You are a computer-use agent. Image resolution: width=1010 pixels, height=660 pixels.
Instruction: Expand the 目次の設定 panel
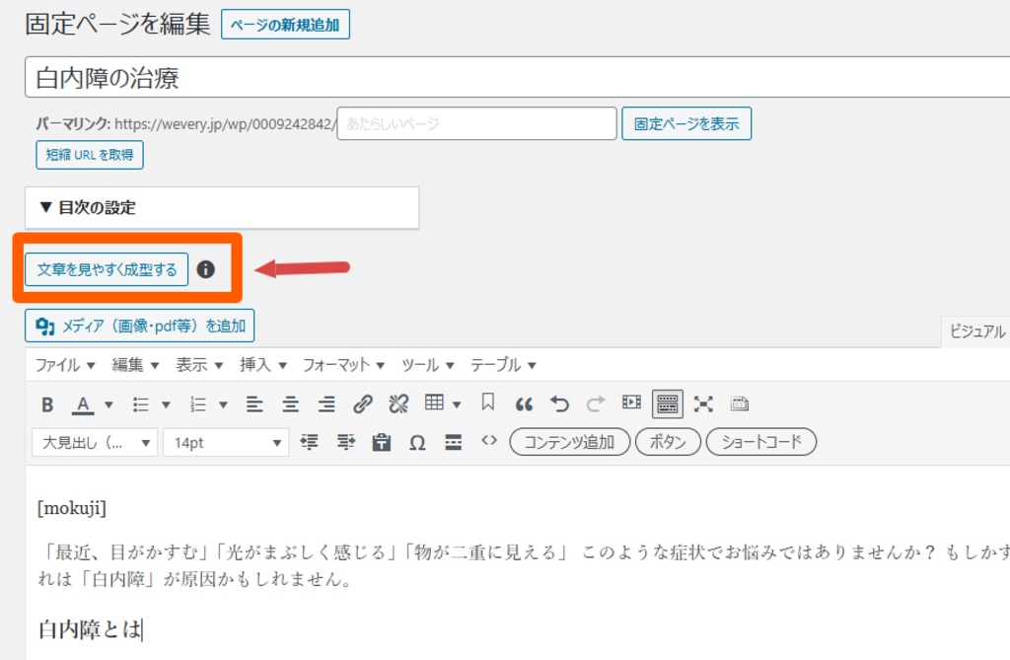[222, 208]
